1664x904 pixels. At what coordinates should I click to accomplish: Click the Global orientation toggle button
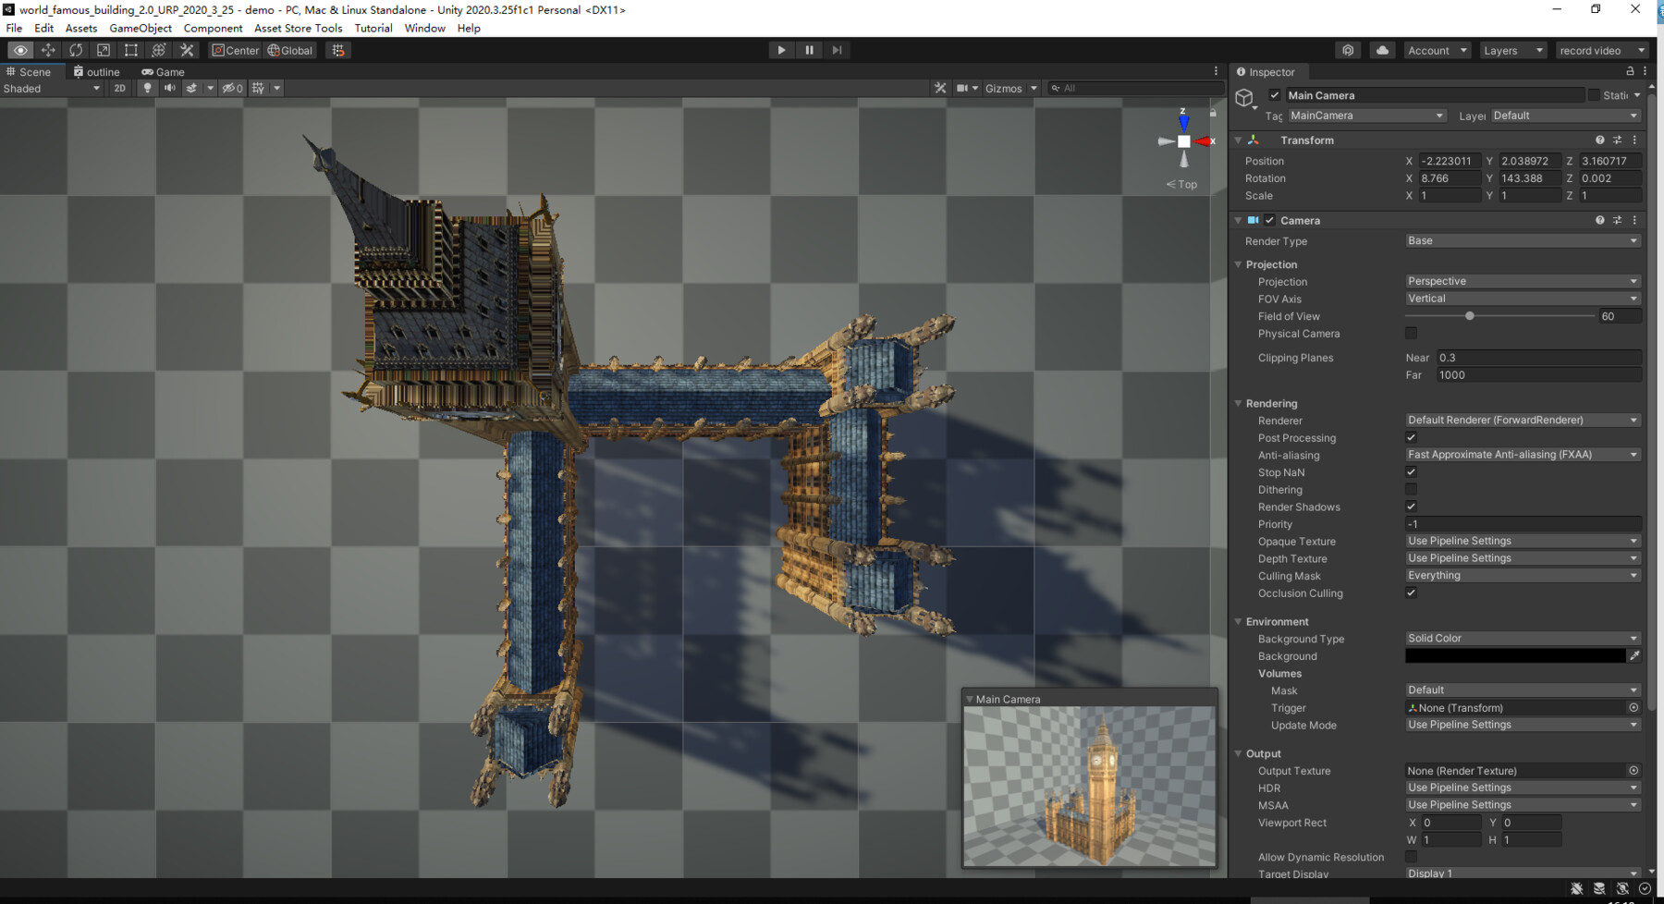point(289,50)
